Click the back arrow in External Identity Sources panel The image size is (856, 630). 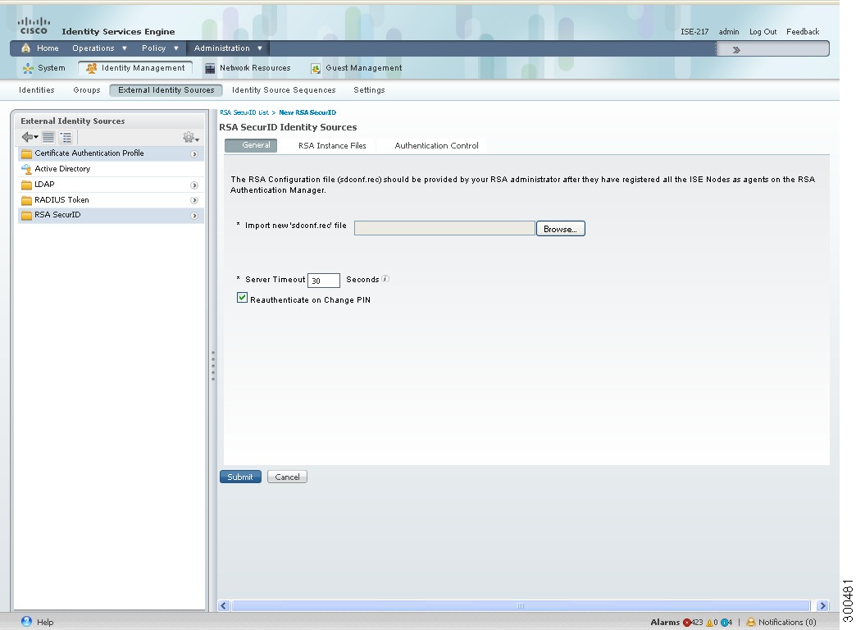point(30,137)
